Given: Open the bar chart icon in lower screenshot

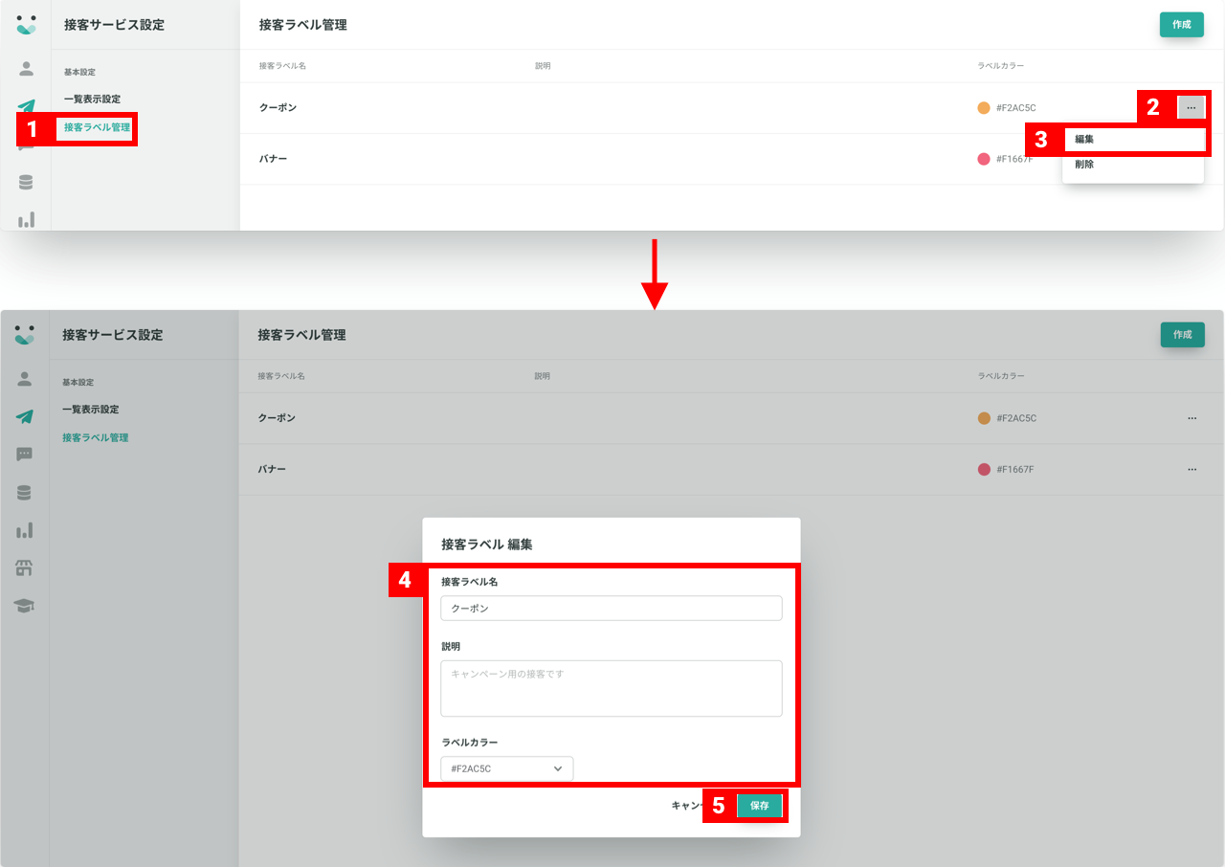Looking at the screenshot, I should [25, 529].
